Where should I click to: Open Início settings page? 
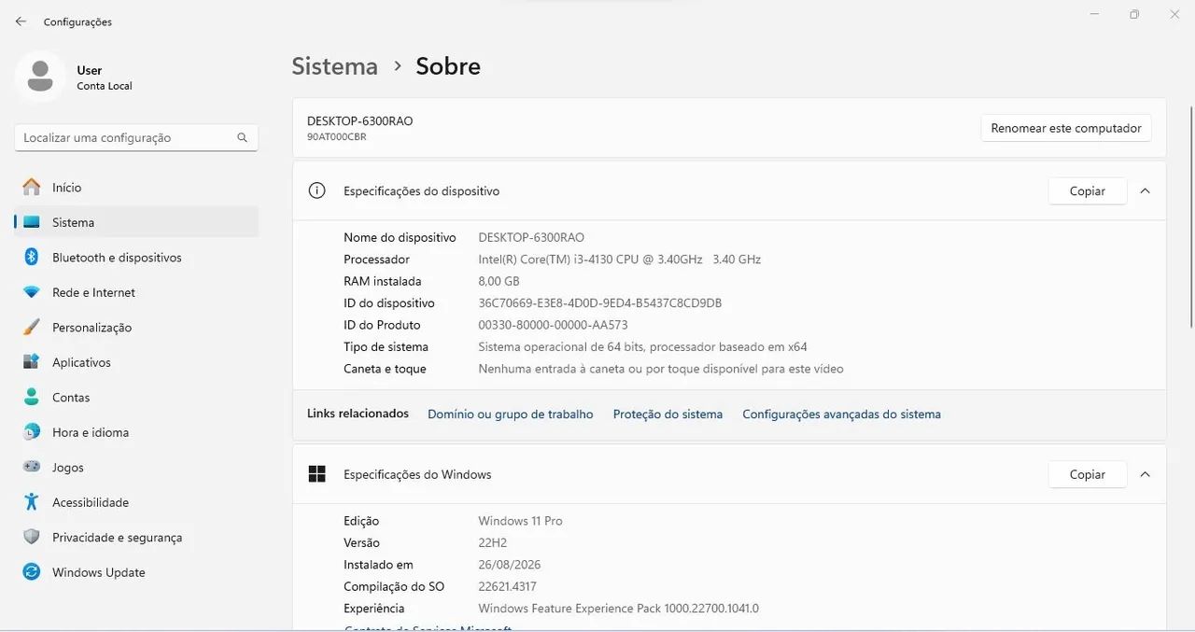coord(136,188)
